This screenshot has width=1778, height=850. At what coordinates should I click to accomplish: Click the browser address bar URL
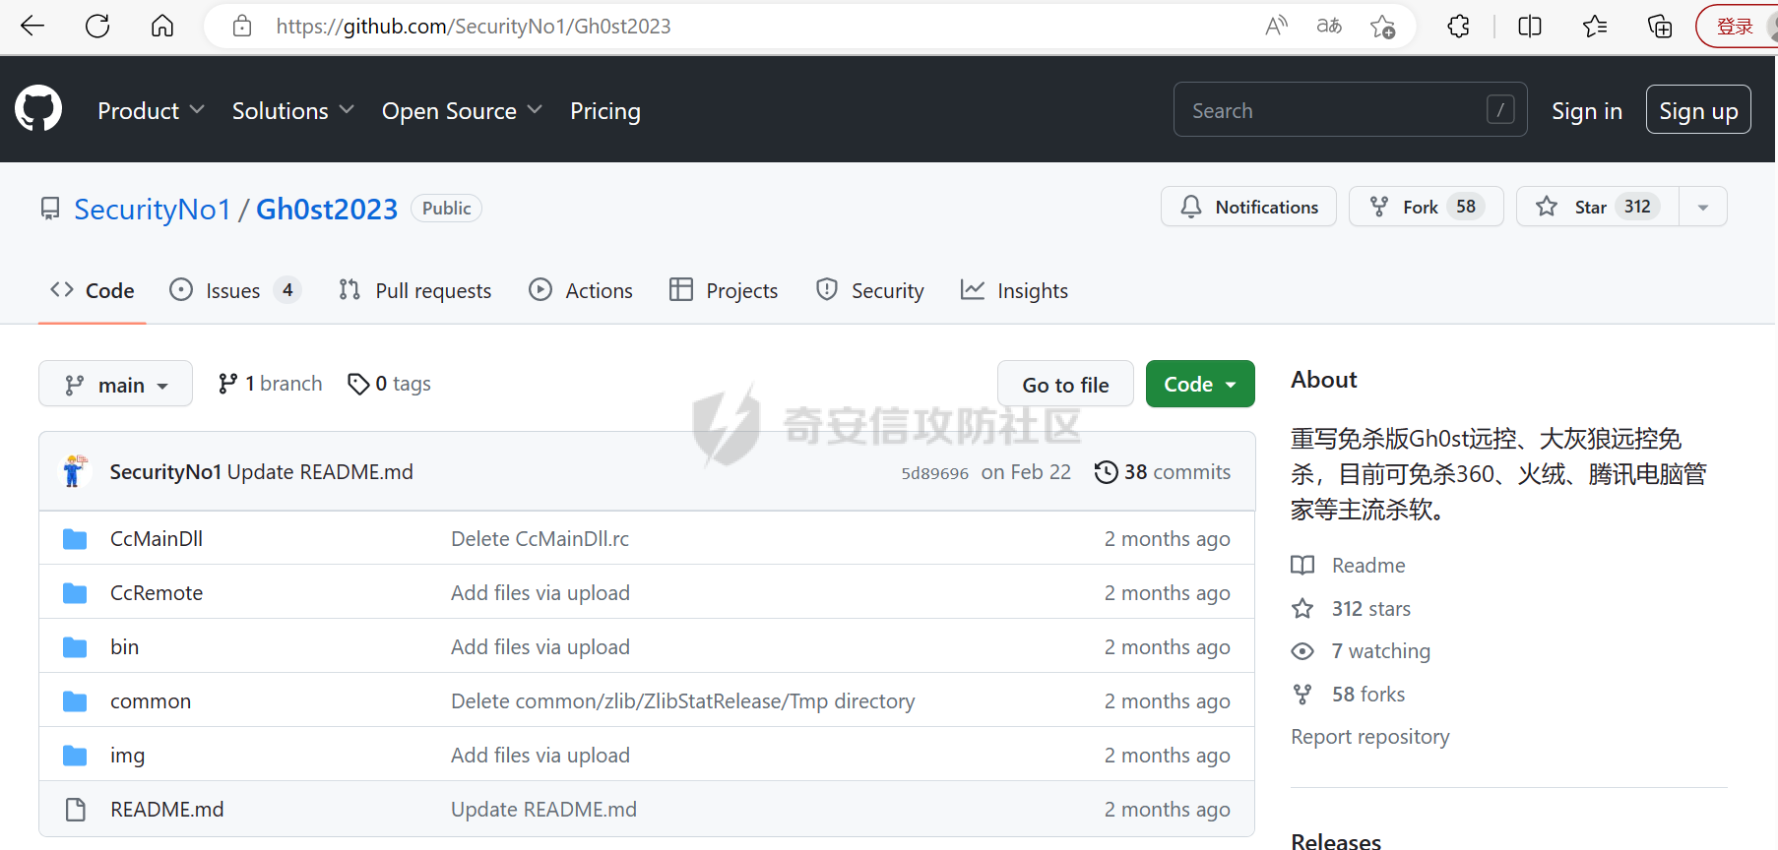point(474,27)
